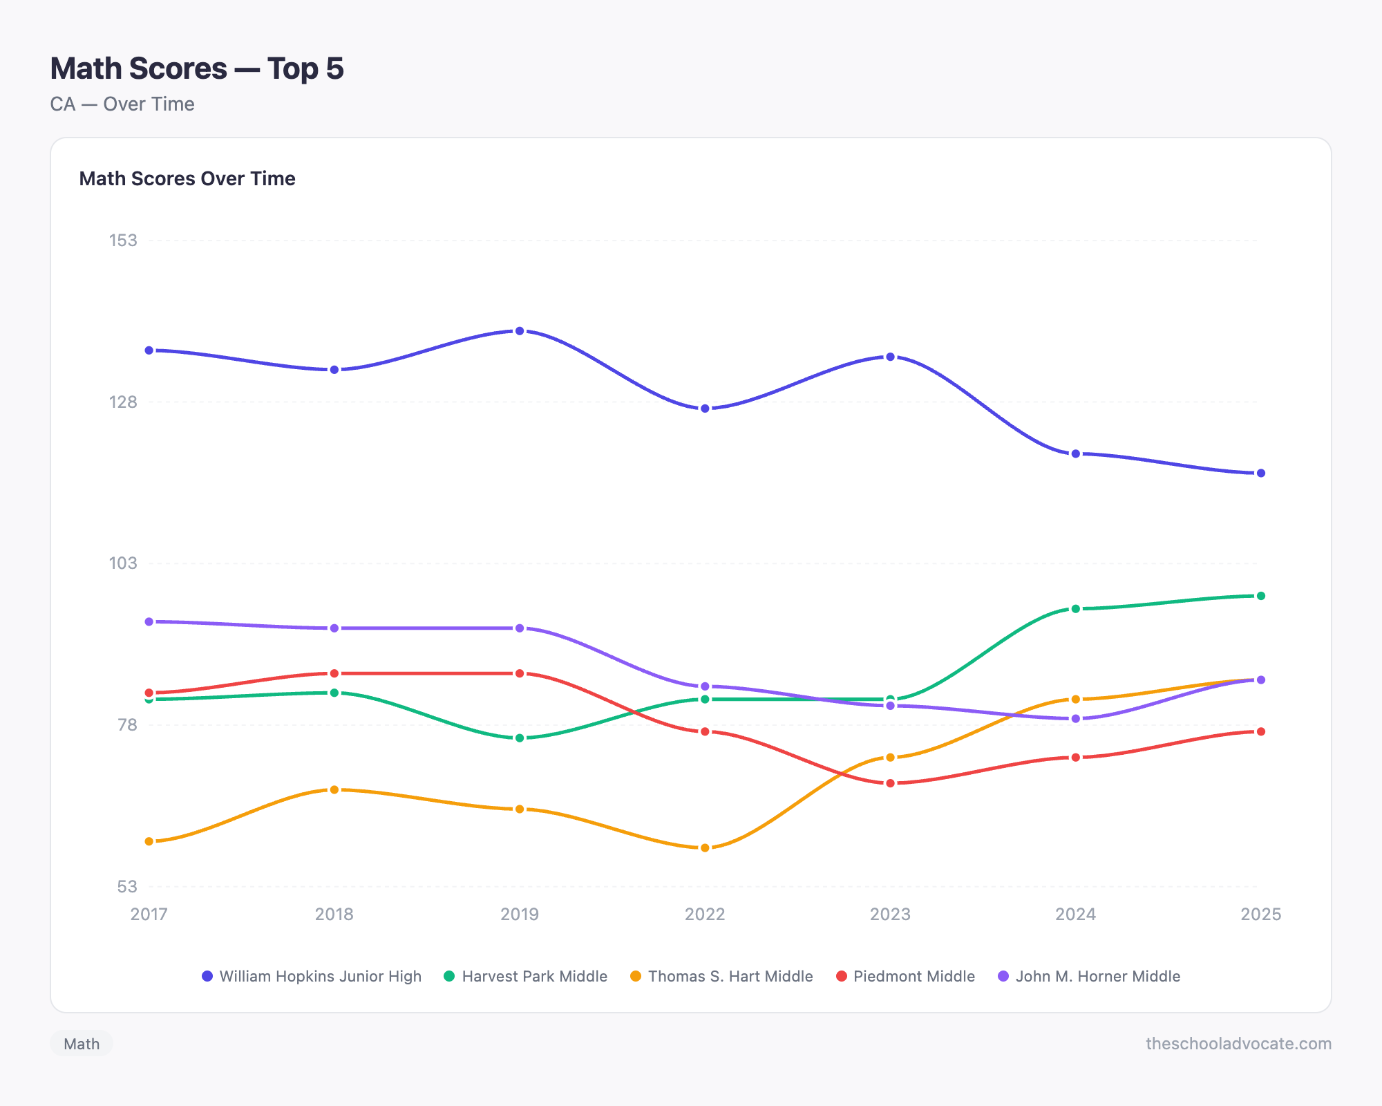
Task: Click William Hopkins 2019 peak data point
Action: (520, 331)
